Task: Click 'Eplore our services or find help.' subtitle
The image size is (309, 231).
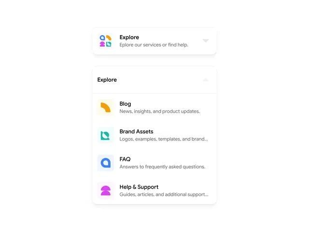Action: tap(154, 45)
